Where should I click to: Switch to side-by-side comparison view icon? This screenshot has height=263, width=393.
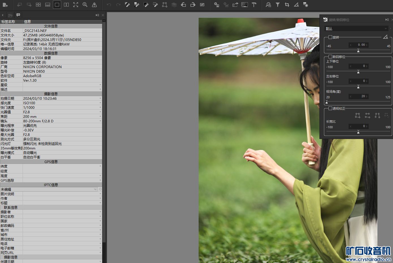(x=66, y=5)
